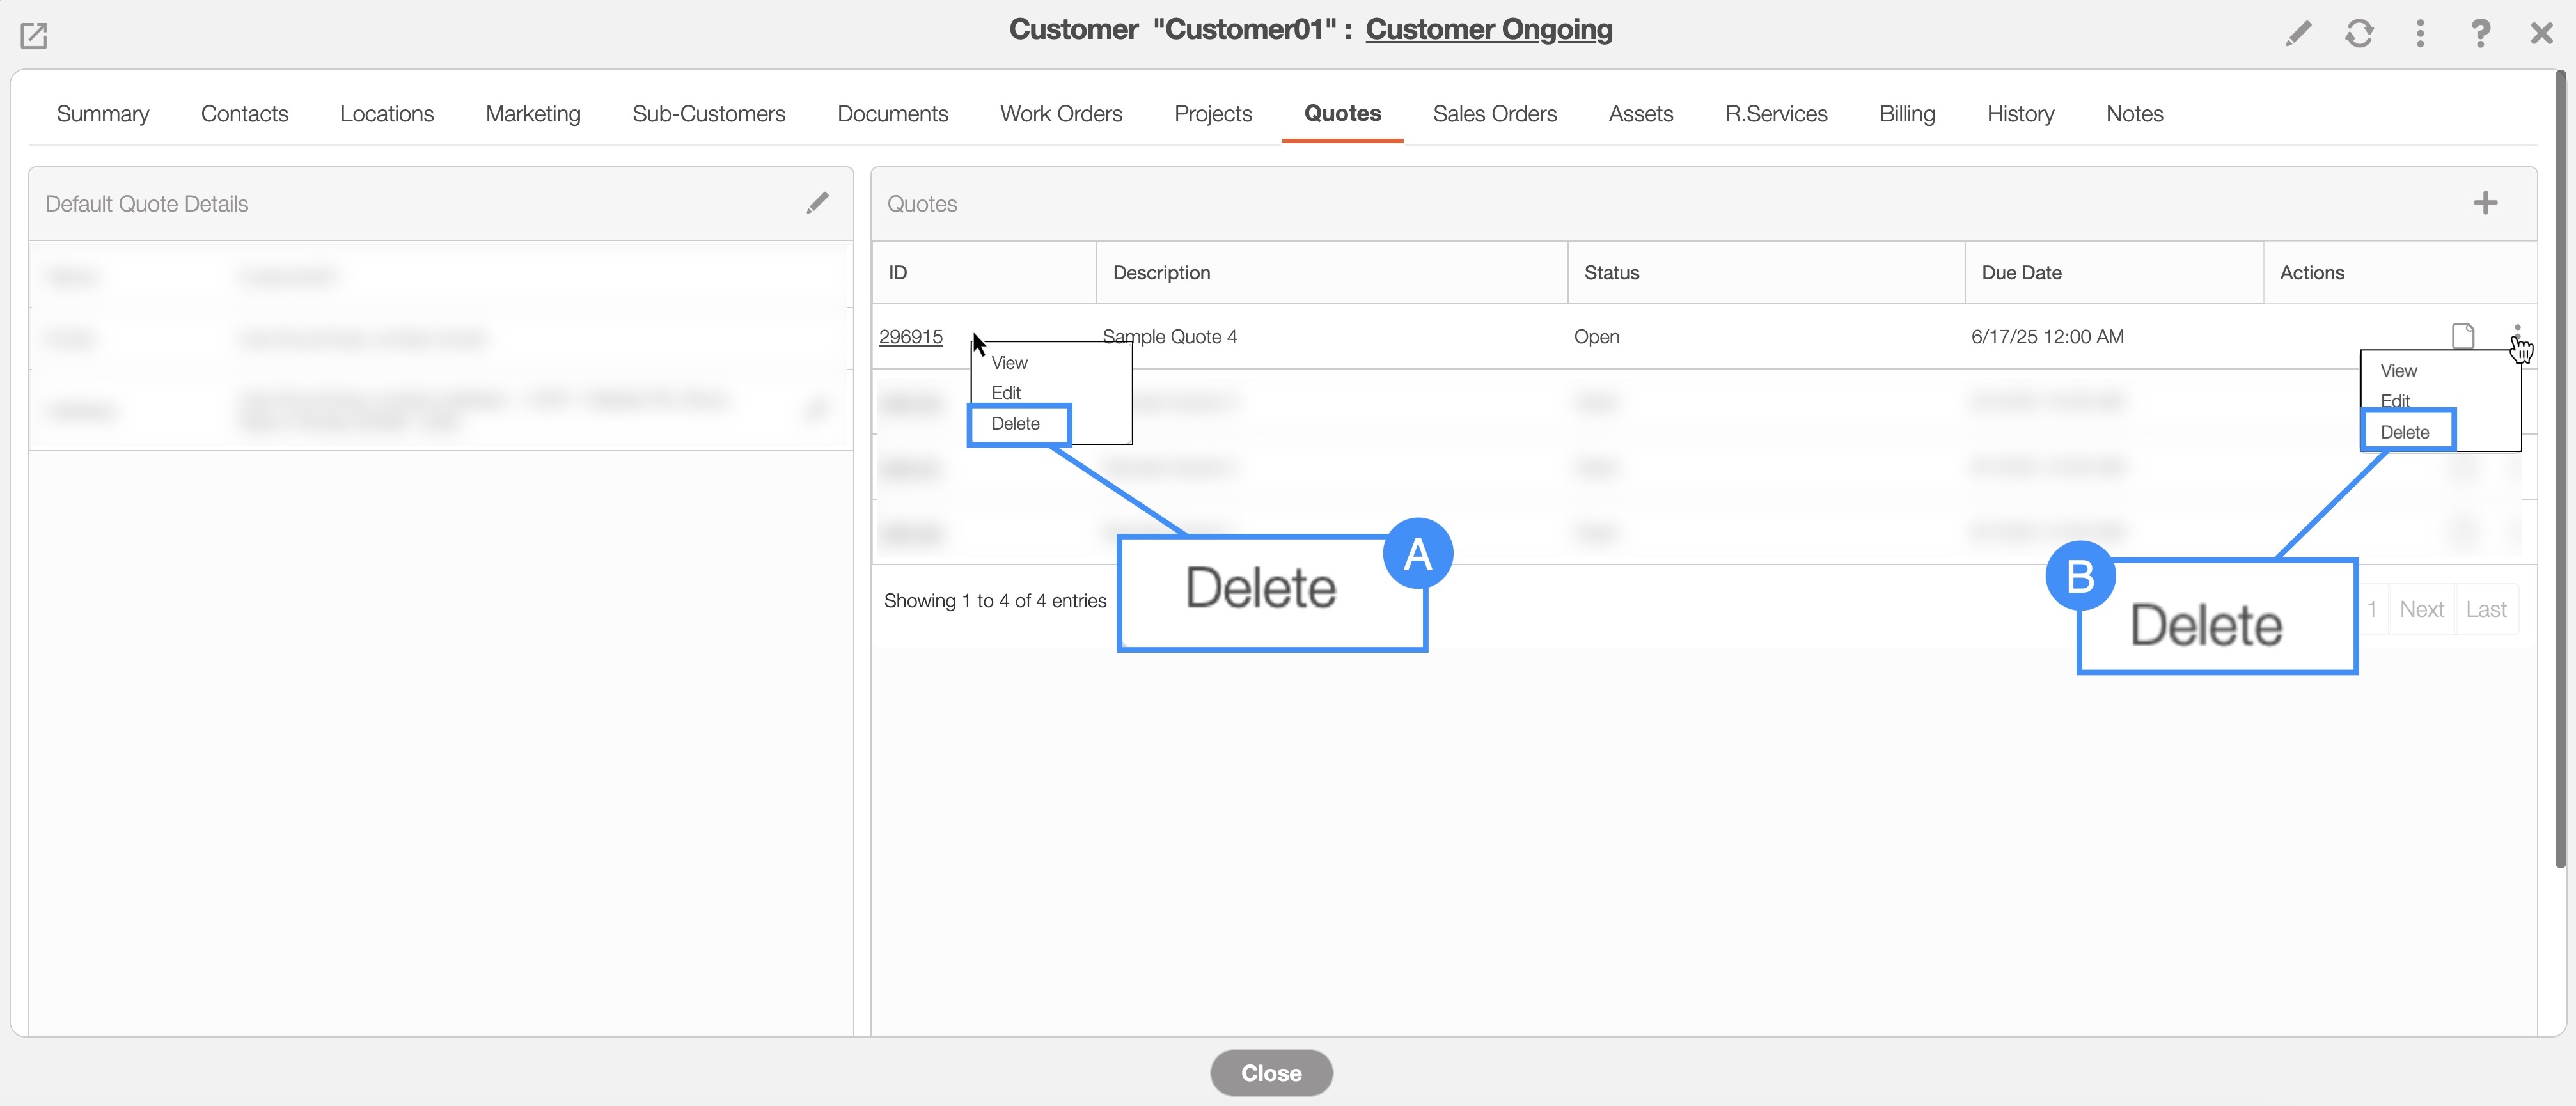The width and height of the screenshot is (2576, 1106).
Task: Select Delete in the right actions menu
Action: [x=2404, y=432]
